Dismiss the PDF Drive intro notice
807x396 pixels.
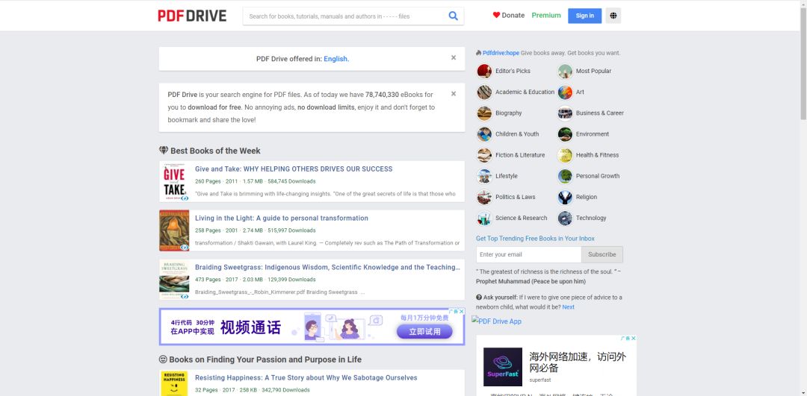(x=454, y=93)
